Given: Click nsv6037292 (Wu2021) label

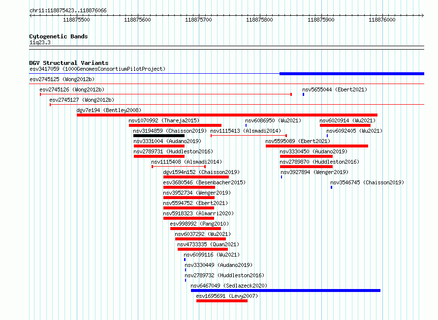Looking at the screenshot, I should click(203, 234).
